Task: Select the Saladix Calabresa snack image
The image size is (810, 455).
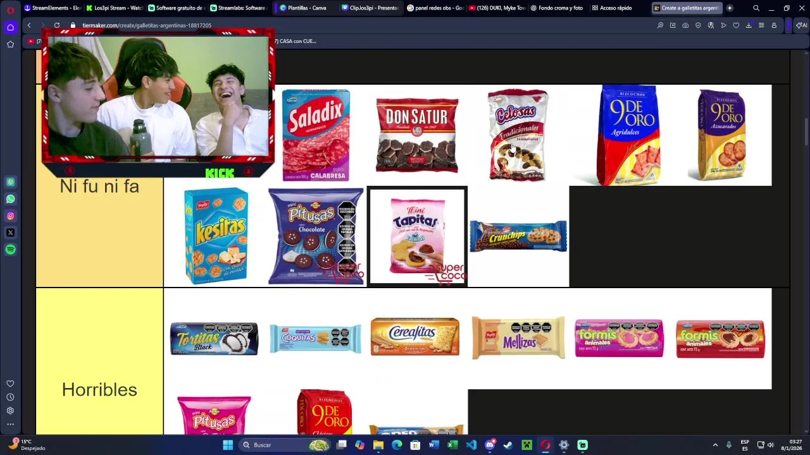Action: click(316, 135)
